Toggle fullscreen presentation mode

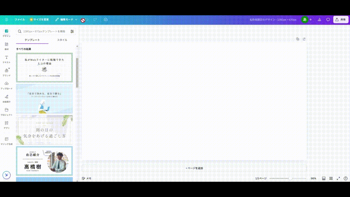tap(338, 178)
